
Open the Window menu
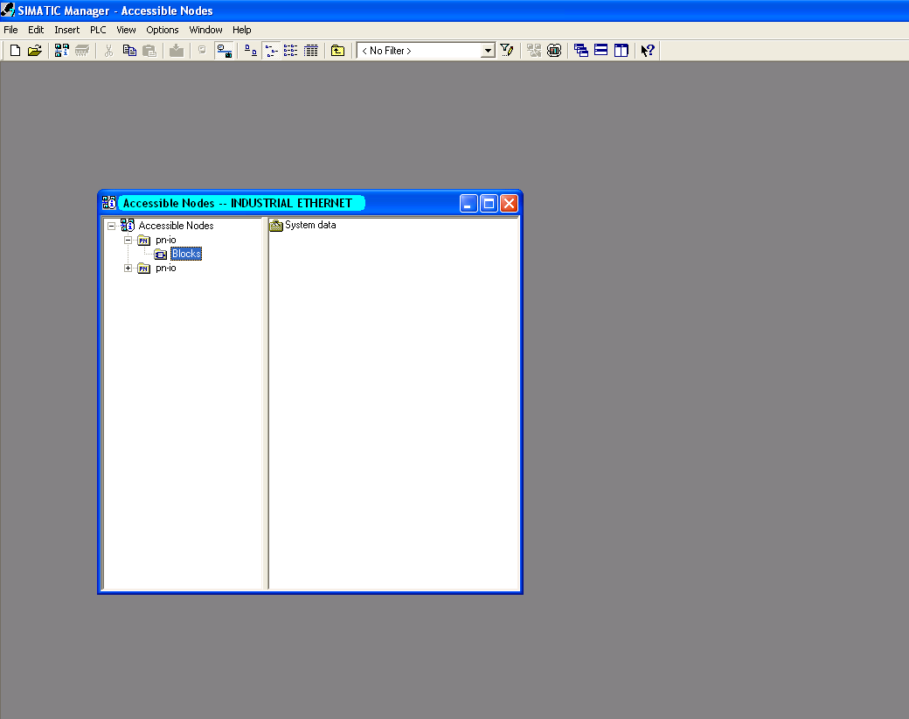(205, 30)
